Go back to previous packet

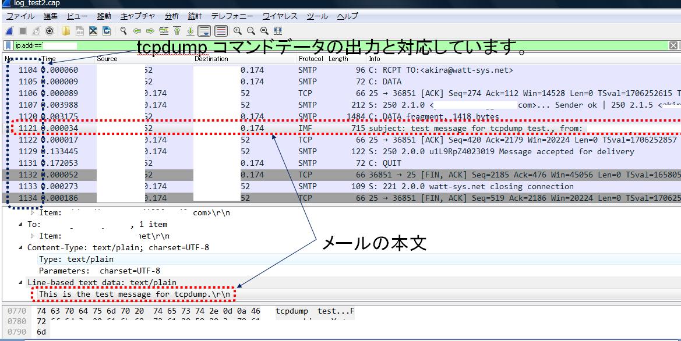point(137,31)
